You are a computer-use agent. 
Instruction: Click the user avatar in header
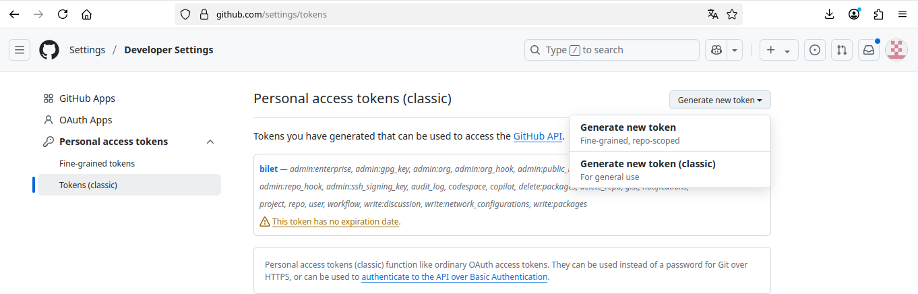tap(896, 50)
